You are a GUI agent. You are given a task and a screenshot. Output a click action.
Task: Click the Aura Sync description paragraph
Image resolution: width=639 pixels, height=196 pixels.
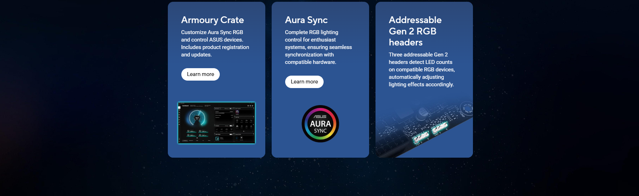(x=318, y=47)
